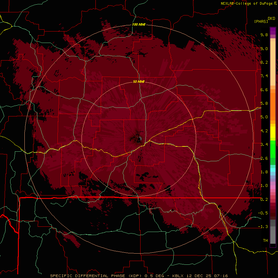The width and height of the screenshot is (278, 278).
Task: Click the radar site center marker
Action: tap(139, 139)
